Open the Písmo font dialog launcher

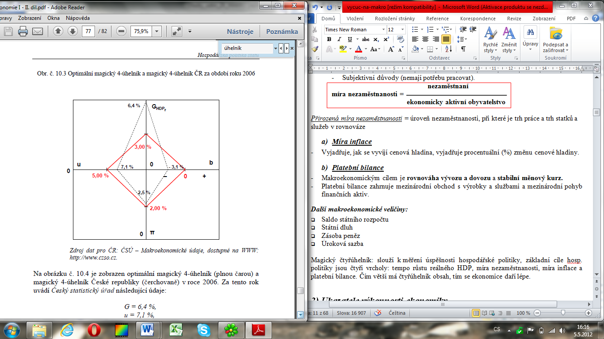[403, 58]
